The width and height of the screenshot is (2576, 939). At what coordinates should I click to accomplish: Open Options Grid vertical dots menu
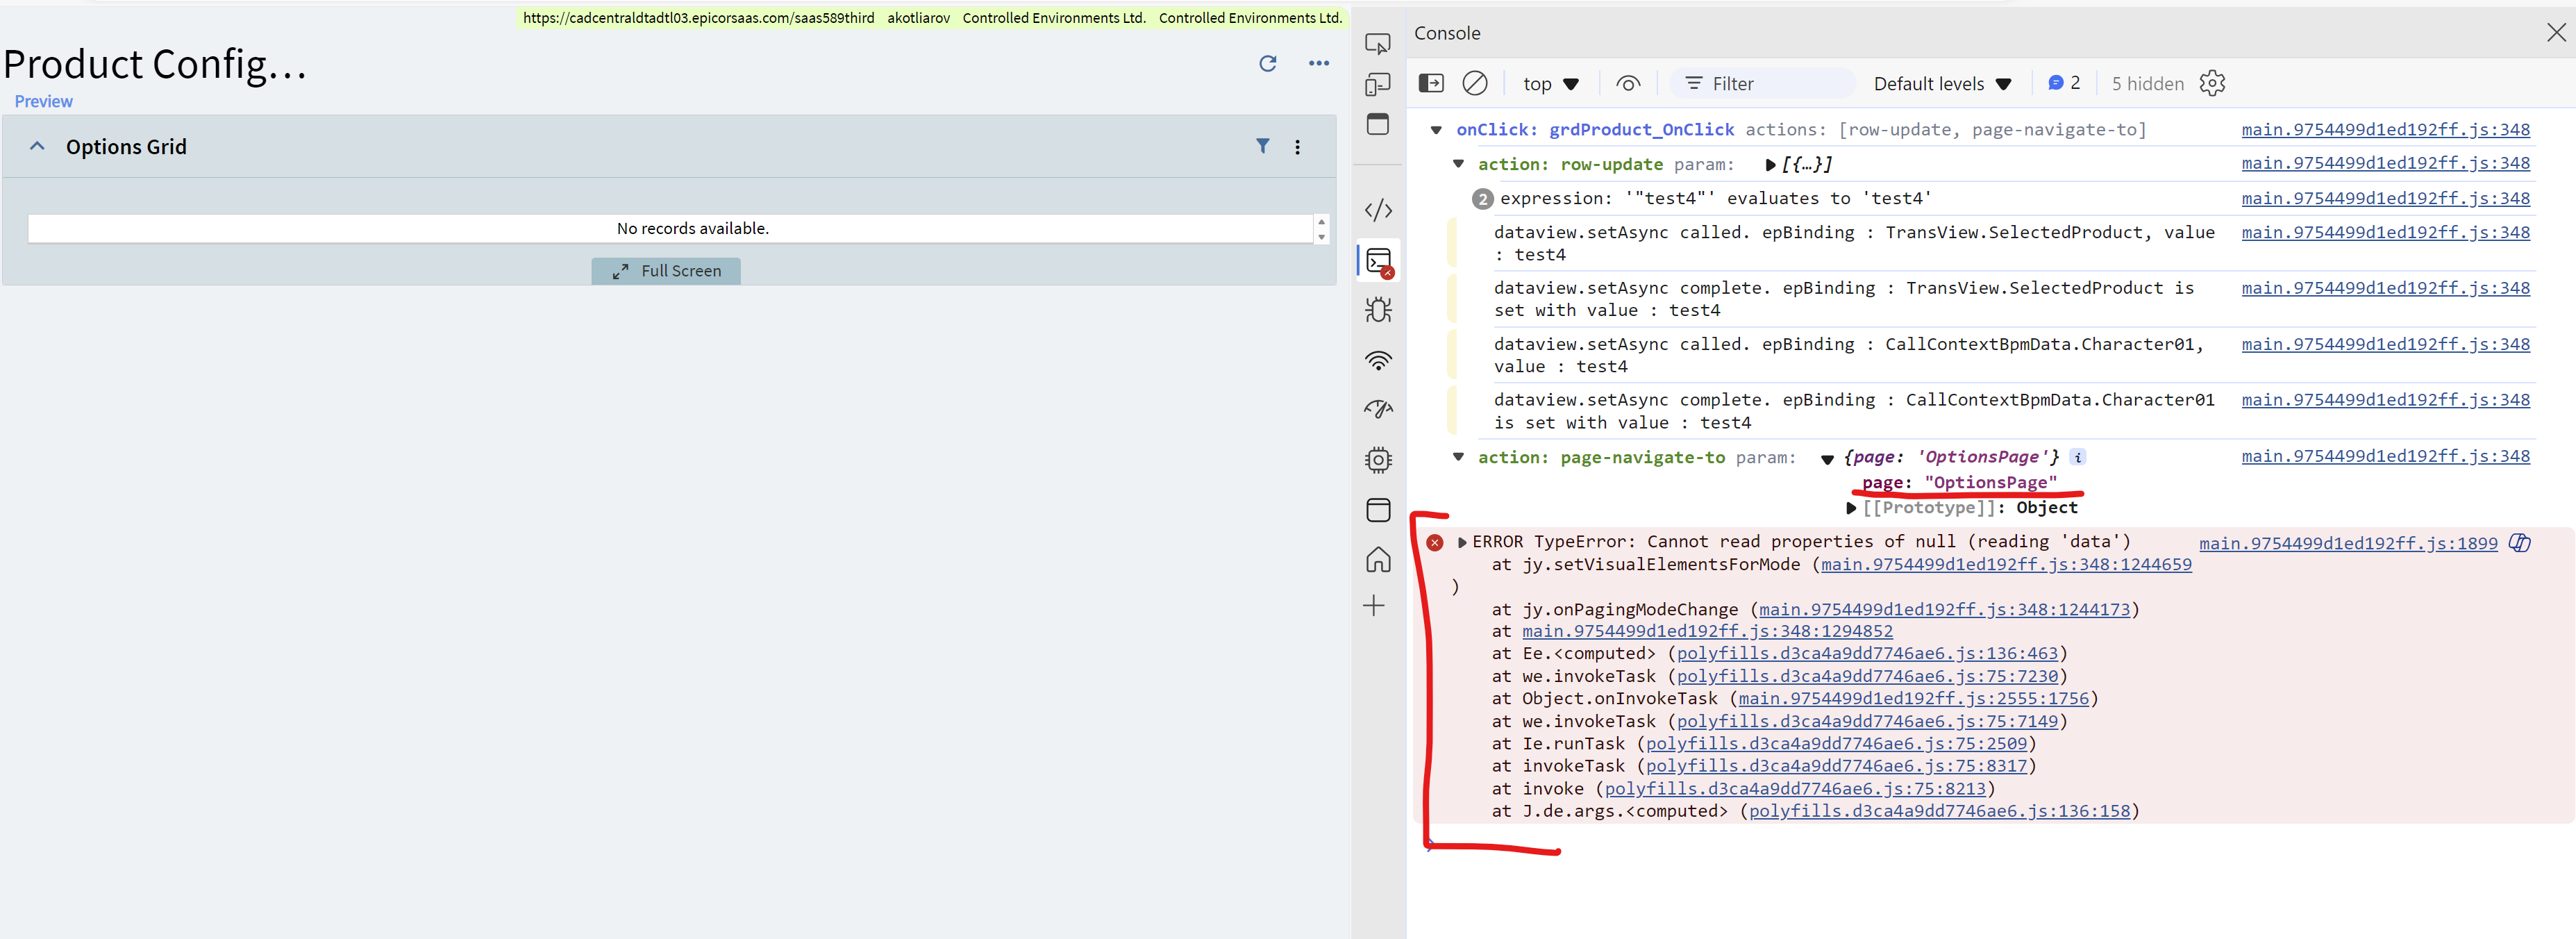coord(1297,147)
